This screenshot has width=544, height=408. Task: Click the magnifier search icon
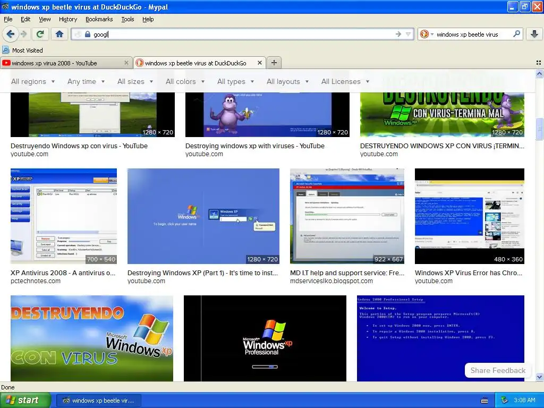pyautogui.click(x=516, y=33)
